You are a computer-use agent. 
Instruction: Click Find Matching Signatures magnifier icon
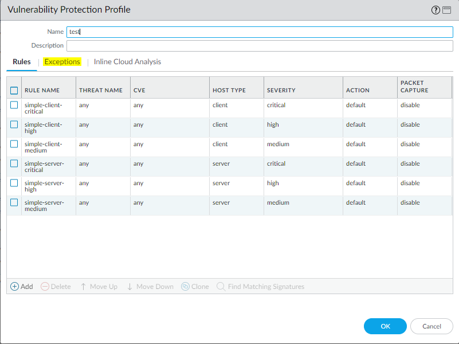[221, 287]
